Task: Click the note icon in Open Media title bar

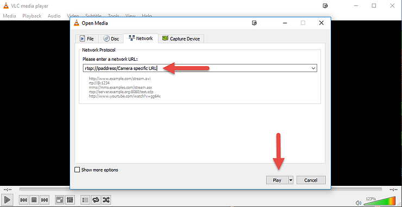Action: pyautogui.click(x=254, y=23)
